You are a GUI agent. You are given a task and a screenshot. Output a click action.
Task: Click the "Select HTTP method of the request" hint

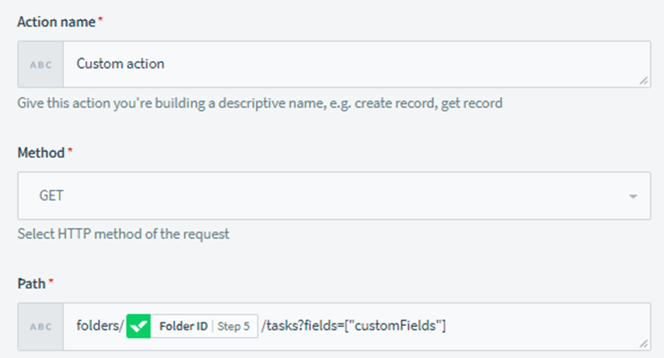123,234
